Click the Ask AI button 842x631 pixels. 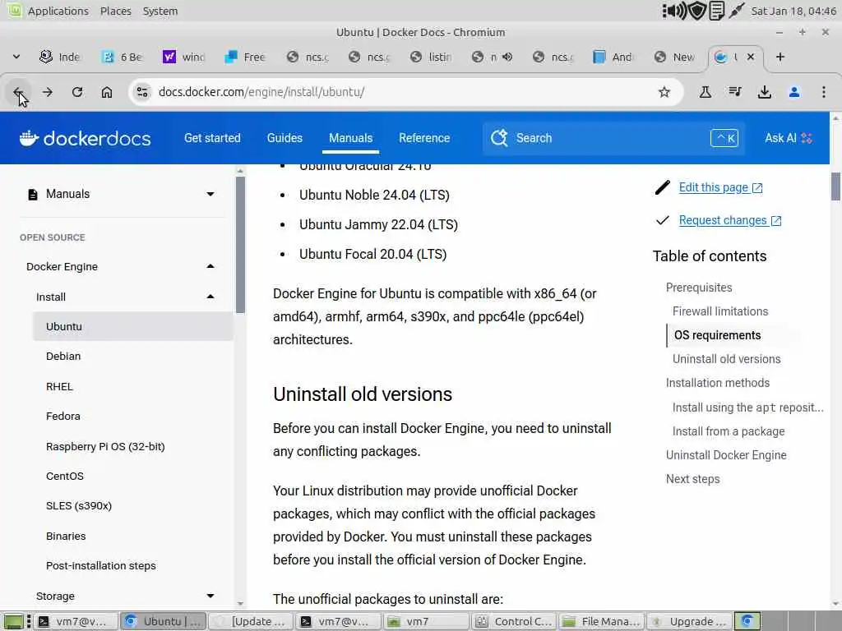point(789,138)
